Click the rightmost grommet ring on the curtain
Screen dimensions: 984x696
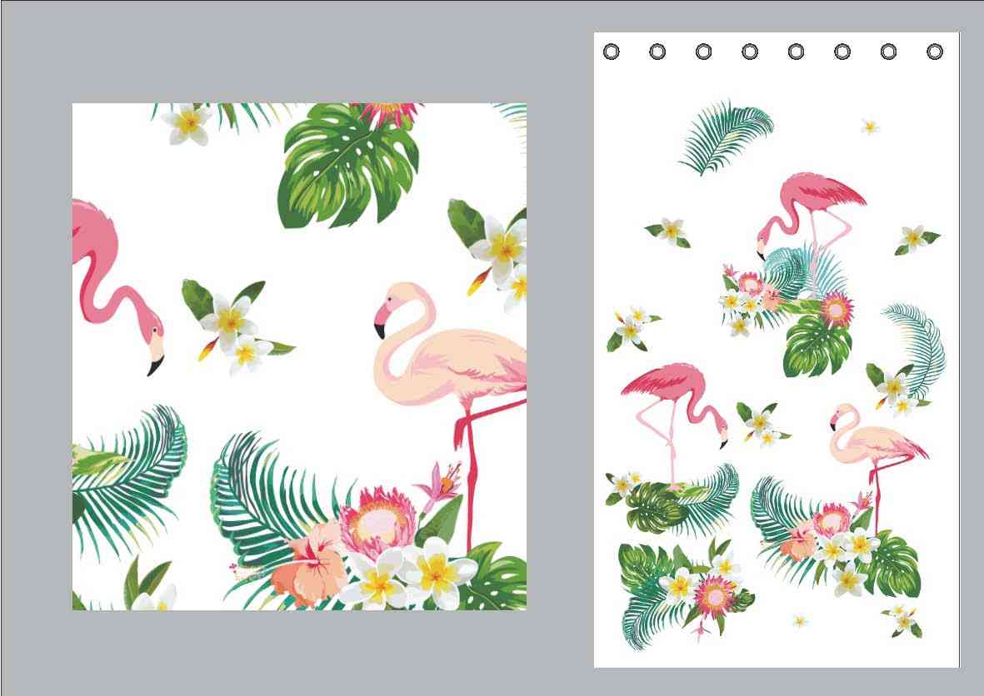pyautogui.click(x=935, y=52)
